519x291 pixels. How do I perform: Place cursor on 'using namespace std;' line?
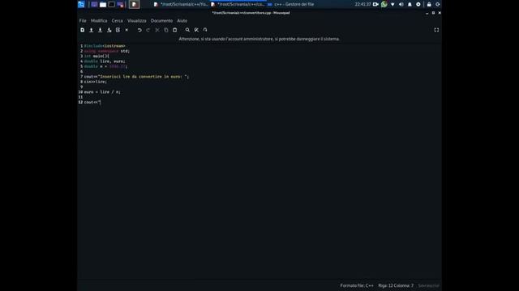[107, 51]
